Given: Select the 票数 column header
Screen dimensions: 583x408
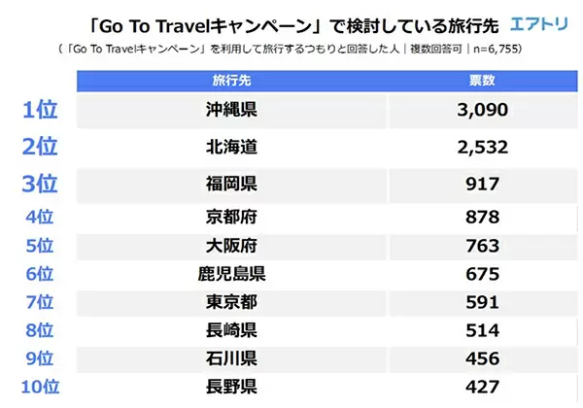Looking at the screenshot, I should tap(482, 81).
